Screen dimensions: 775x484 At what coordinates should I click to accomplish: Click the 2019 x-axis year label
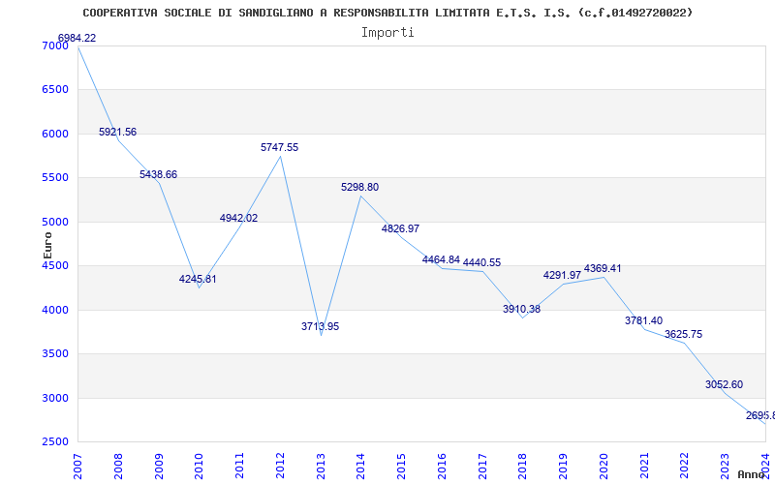coord(563,467)
